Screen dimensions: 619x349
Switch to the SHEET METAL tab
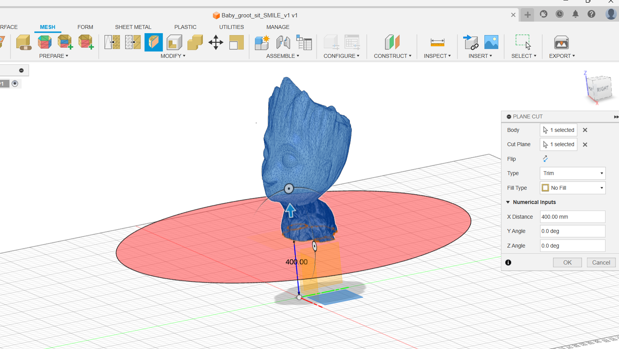pos(133,27)
